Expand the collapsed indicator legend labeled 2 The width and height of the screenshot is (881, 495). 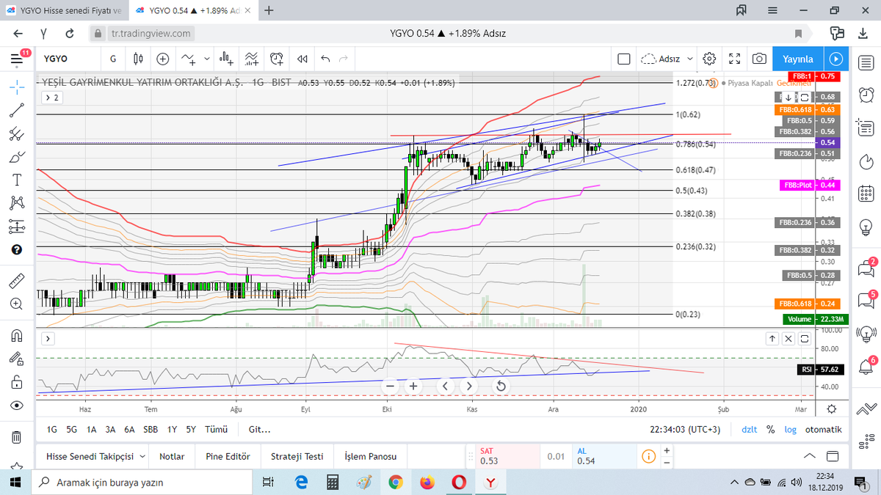[x=52, y=97]
